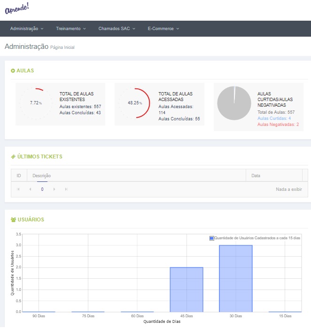Screen dimensions: 311x329
Task: Toggle the chart legend for Usuários Cadastrados
Action: click(x=255, y=238)
